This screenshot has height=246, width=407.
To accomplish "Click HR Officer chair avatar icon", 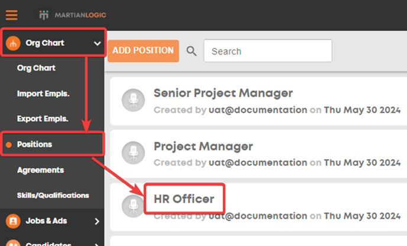I will pos(133,206).
